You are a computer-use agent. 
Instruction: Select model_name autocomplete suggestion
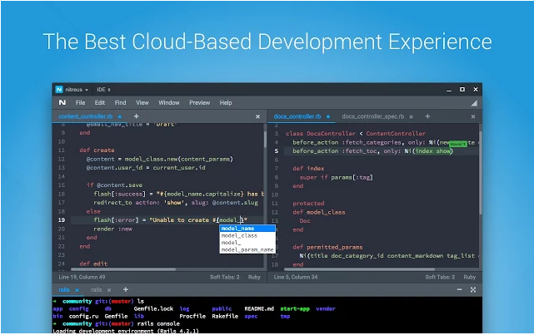click(x=247, y=229)
